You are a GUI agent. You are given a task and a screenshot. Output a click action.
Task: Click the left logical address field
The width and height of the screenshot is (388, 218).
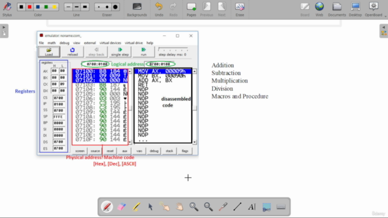[96, 64]
